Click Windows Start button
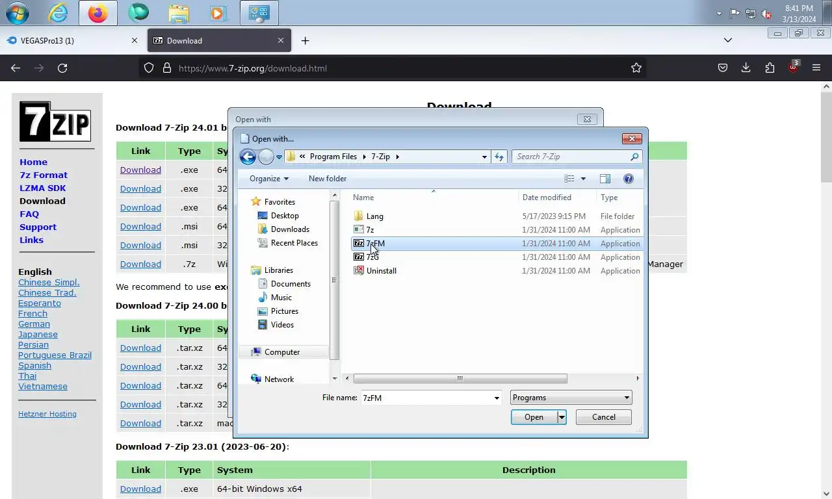 pos(18,13)
